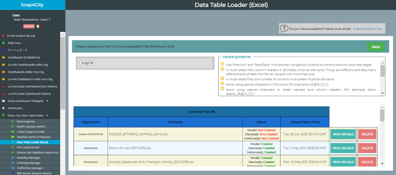Email snap4city@disit.org link

click(367, 29)
